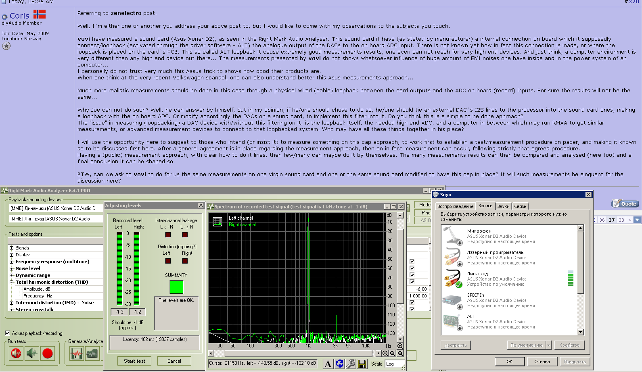The width and height of the screenshot is (642, 372).
Task: Open Coris user profile link
Action: 19,16
